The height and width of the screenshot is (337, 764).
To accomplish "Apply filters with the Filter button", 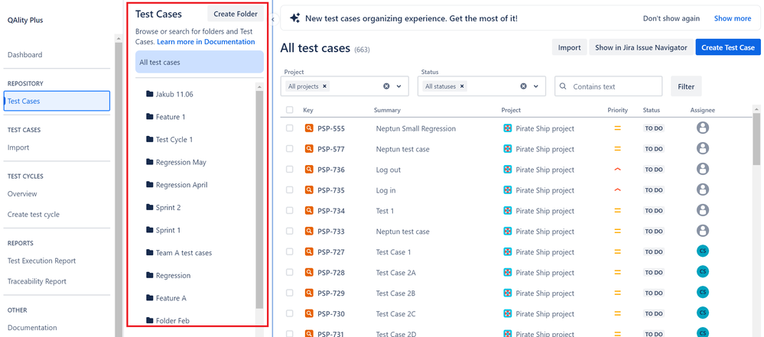I will click(686, 86).
